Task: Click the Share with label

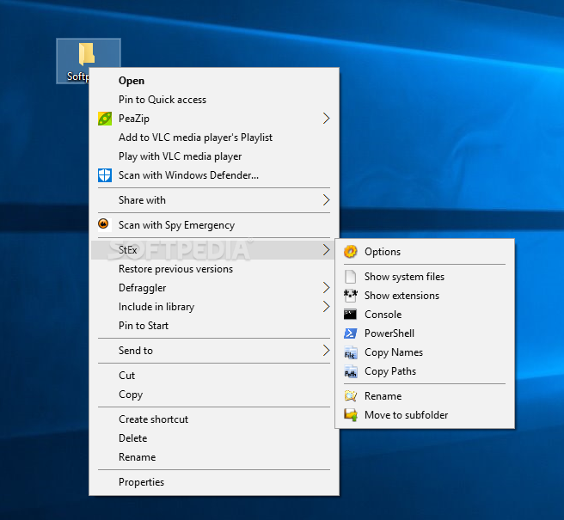Action: pos(142,200)
